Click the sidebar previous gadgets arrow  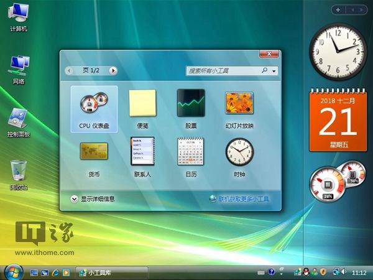click(352, 10)
